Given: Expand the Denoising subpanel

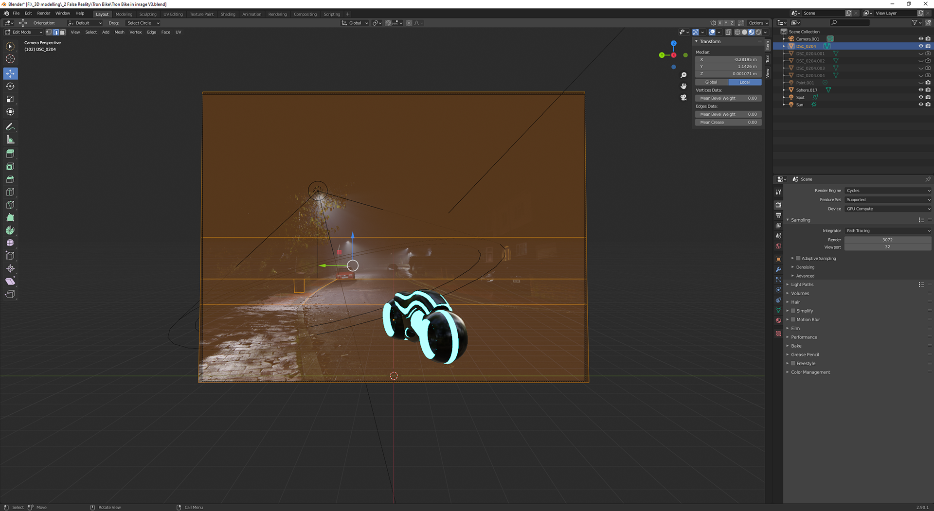Looking at the screenshot, I should 805,267.
